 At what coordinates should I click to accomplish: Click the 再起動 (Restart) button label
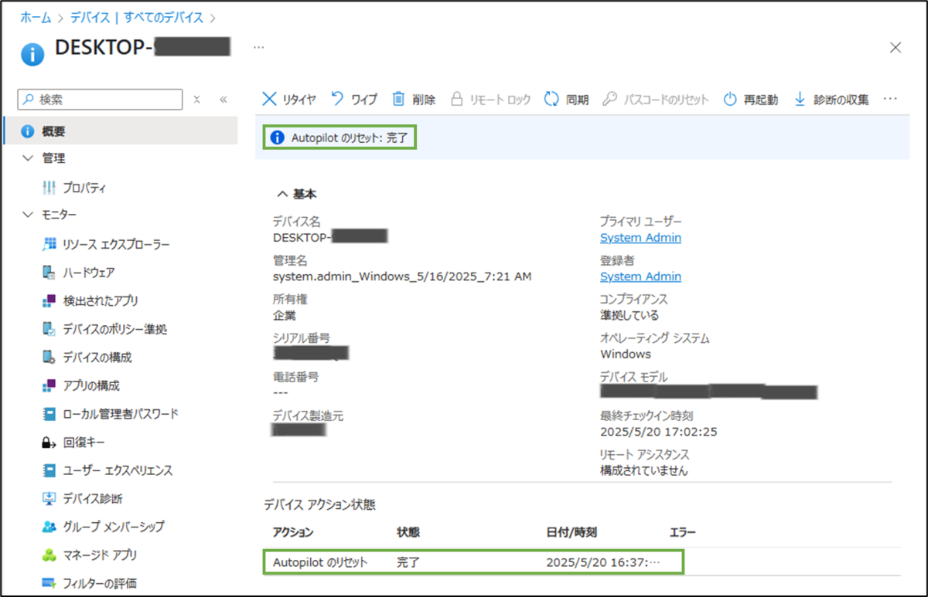[761, 100]
